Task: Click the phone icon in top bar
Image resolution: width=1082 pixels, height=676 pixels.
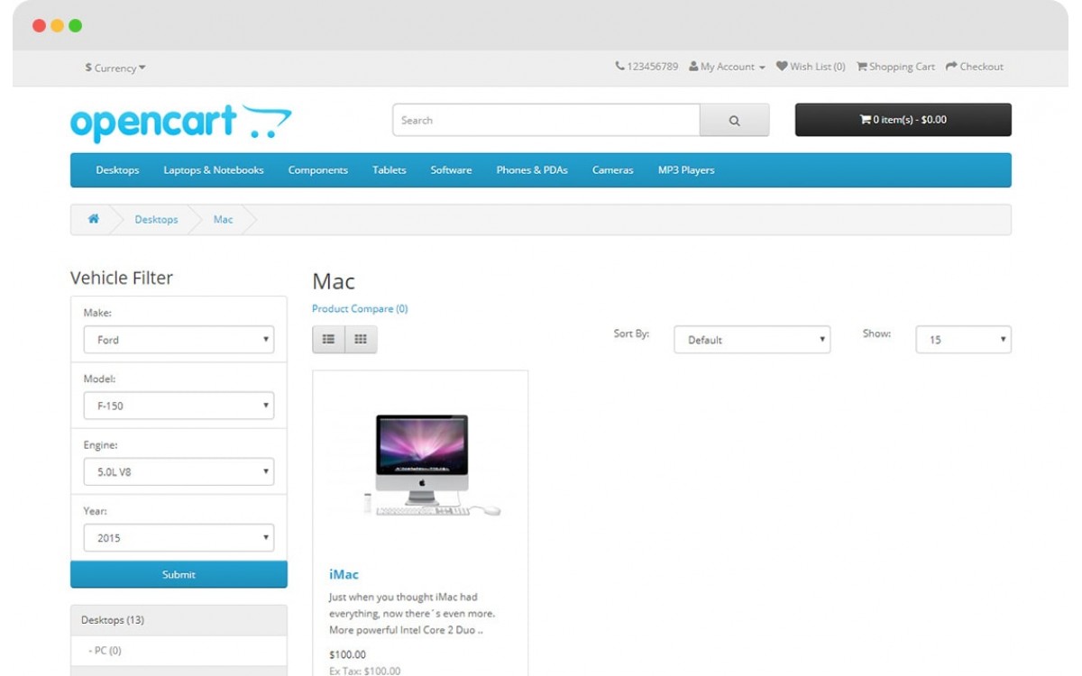Action: 620,67
